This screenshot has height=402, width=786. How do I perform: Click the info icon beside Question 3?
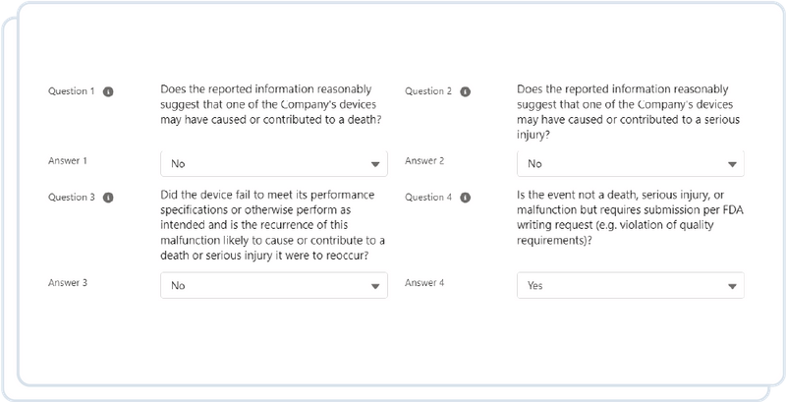(108, 197)
